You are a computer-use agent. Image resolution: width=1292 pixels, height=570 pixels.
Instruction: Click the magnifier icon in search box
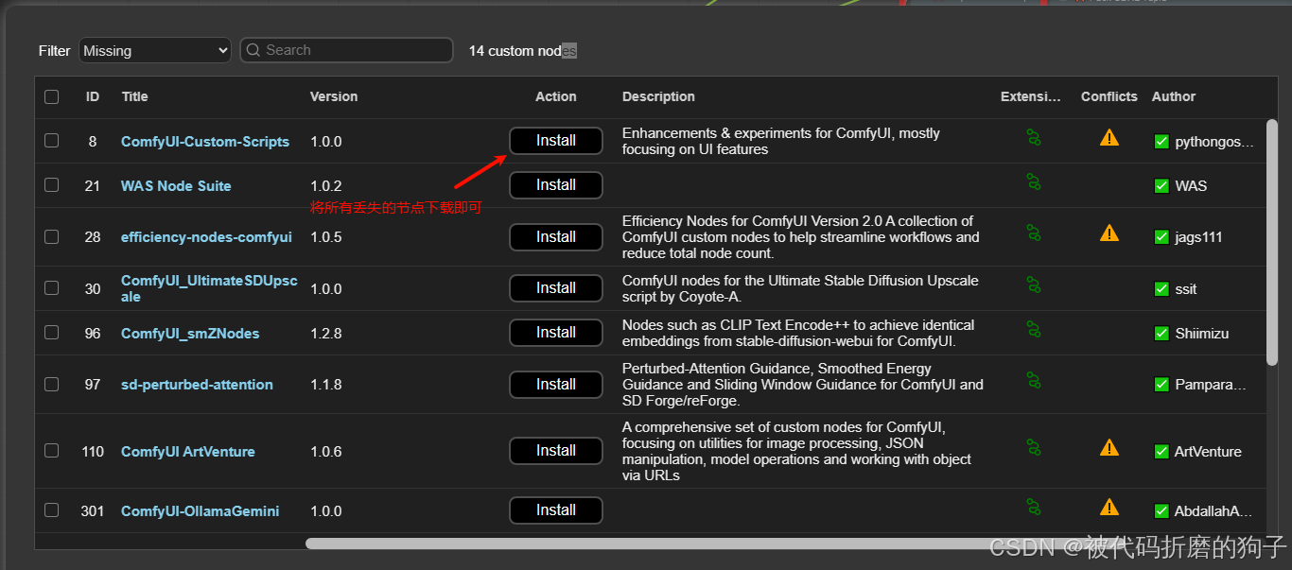(x=253, y=50)
